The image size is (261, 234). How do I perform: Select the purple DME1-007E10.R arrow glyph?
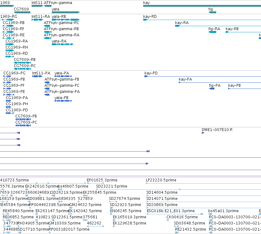pyautogui.click(x=203, y=133)
